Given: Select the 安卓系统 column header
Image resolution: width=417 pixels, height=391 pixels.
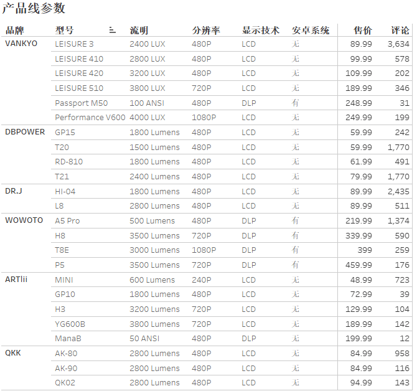Looking at the screenshot, I should (311, 31).
